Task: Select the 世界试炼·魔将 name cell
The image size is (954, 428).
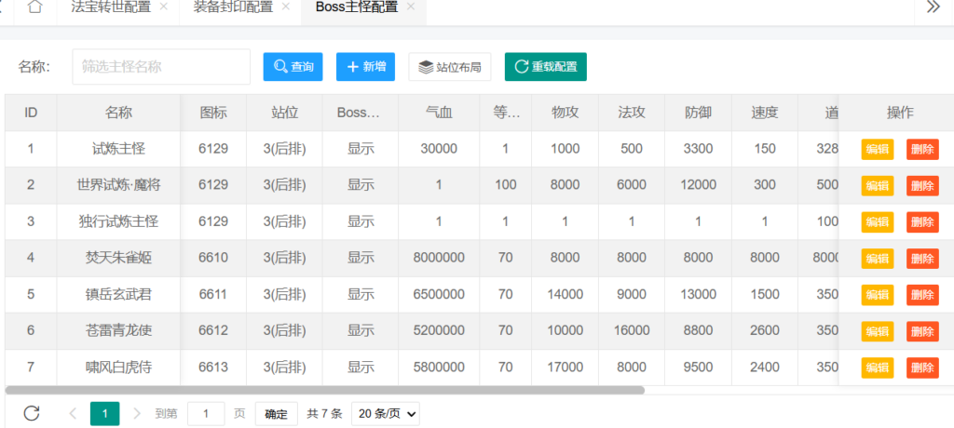Action: coord(118,185)
